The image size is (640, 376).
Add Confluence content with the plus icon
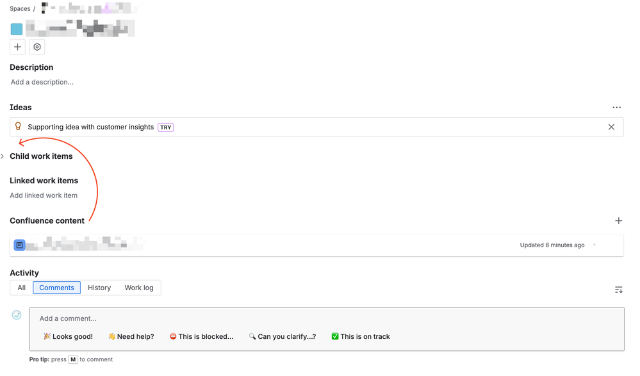pyautogui.click(x=618, y=221)
